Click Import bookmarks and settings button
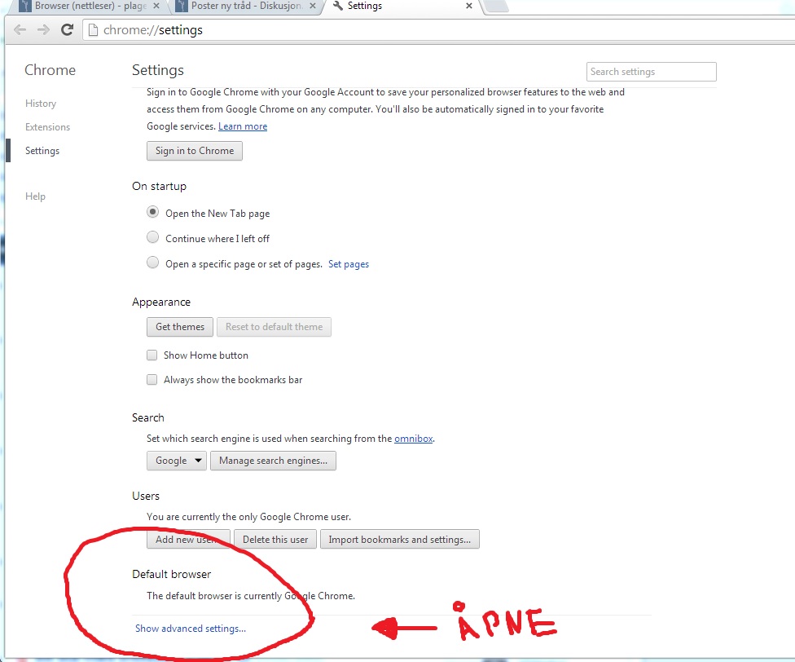Image resolution: width=795 pixels, height=662 pixels. [x=399, y=539]
